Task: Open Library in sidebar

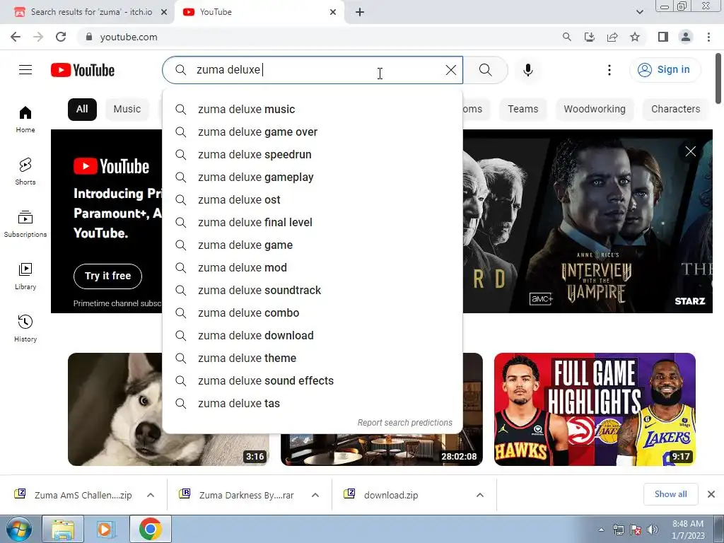Action: (x=25, y=276)
